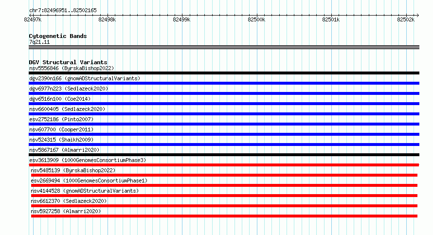Open variant label esv2669494 (1000GenomesConsortiumPhase1)
This screenshot has width=433, height=235.
point(89,181)
